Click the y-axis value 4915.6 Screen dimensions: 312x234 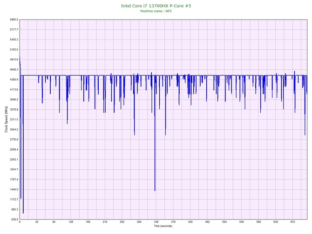coord(14,60)
